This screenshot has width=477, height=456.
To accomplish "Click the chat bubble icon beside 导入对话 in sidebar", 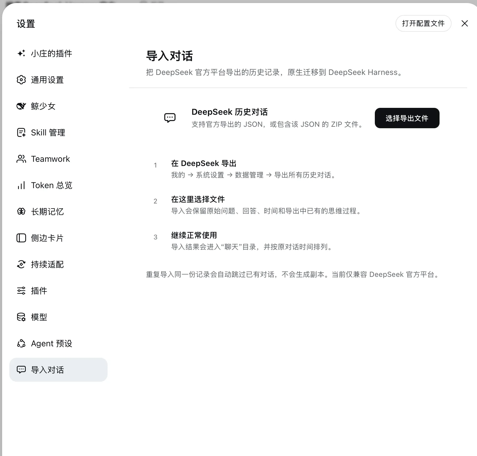I will coord(21,370).
